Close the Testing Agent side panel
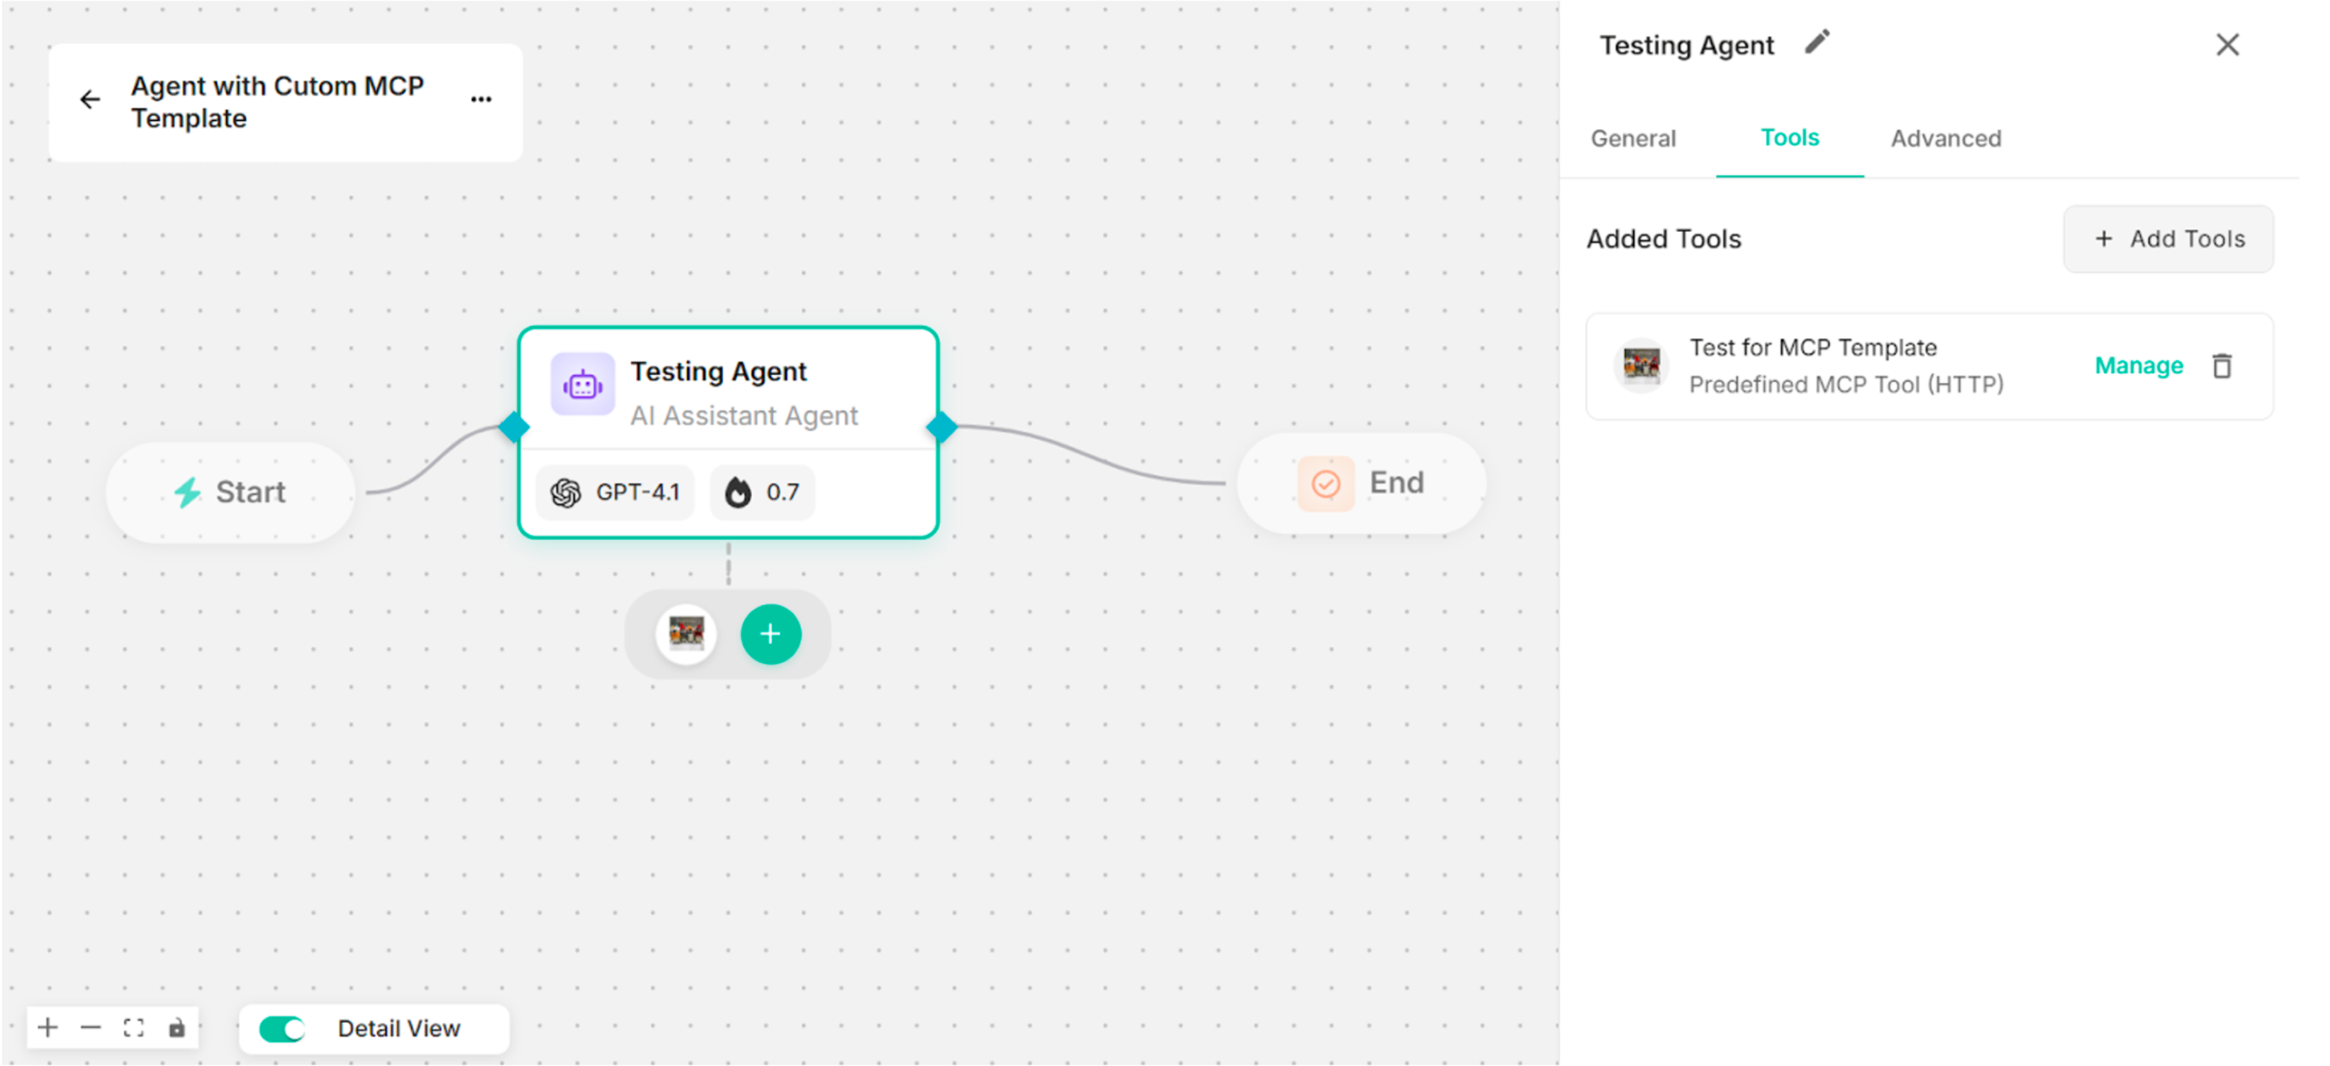The image size is (2330, 1066). pos(2227,44)
